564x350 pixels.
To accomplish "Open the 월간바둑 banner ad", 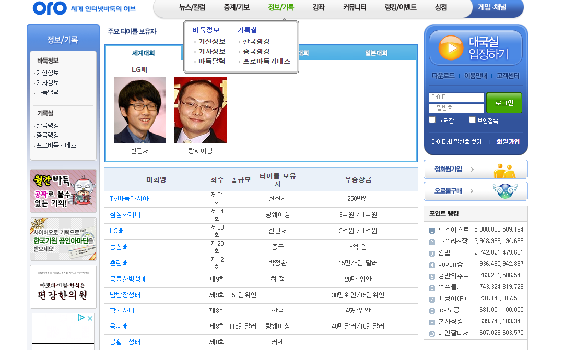I will (63, 191).
